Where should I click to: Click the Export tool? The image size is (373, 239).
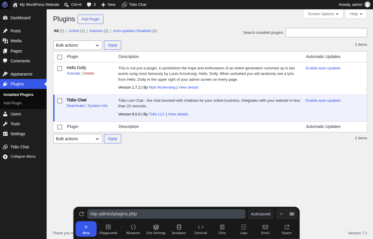pyautogui.click(x=287, y=229)
